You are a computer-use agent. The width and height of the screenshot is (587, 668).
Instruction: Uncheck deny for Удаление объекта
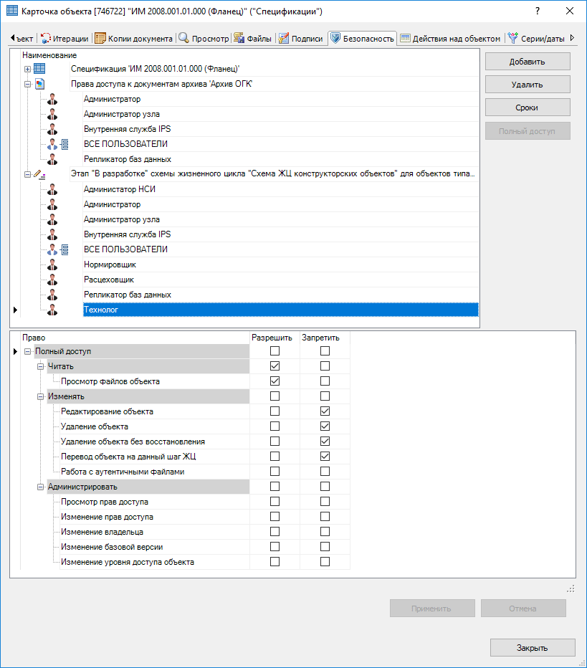(325, 426)
